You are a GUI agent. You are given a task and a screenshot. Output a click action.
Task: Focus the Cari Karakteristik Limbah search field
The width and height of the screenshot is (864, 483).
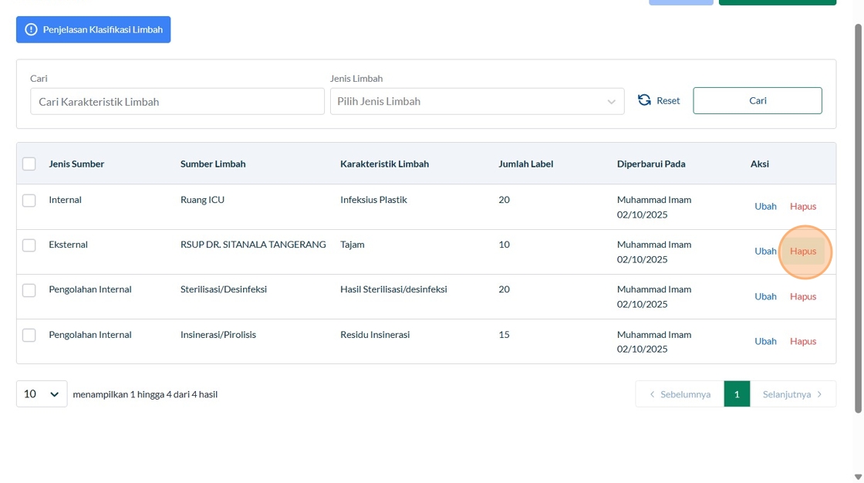[177, 101]
